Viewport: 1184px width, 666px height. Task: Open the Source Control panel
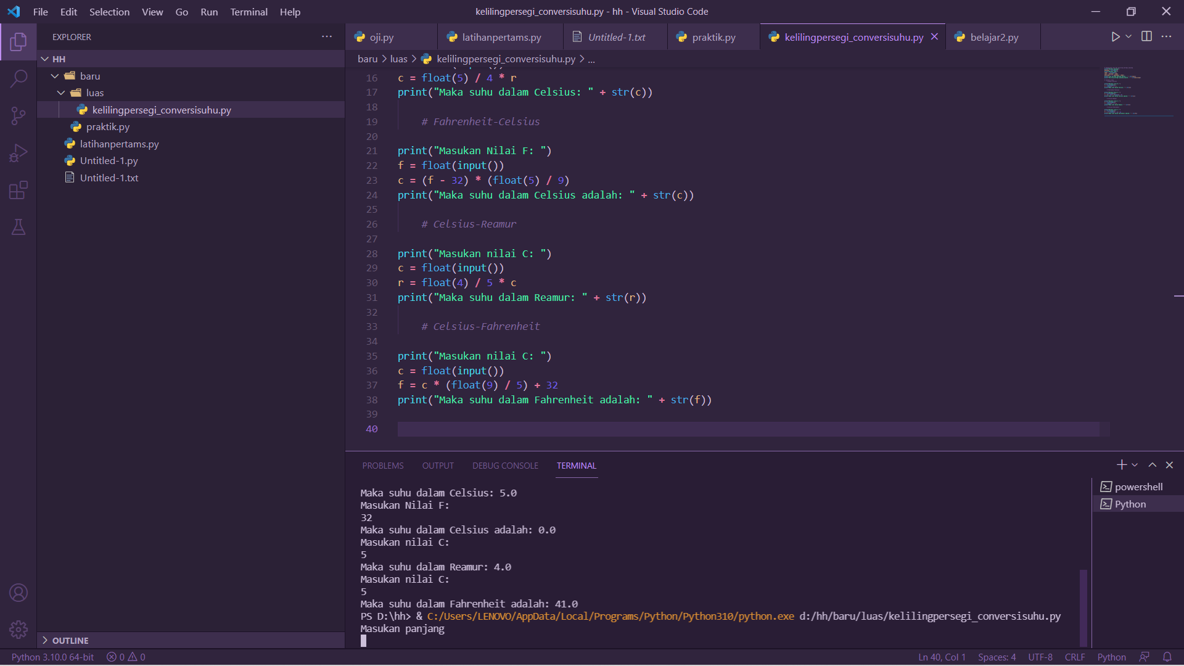click(18, 116)
